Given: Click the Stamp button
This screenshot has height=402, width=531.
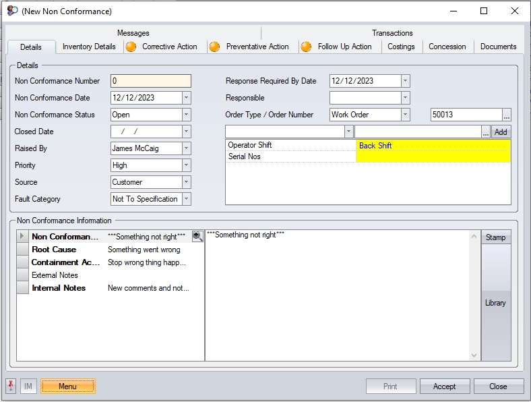Looking at the screenshot, I should pos(495,237).
